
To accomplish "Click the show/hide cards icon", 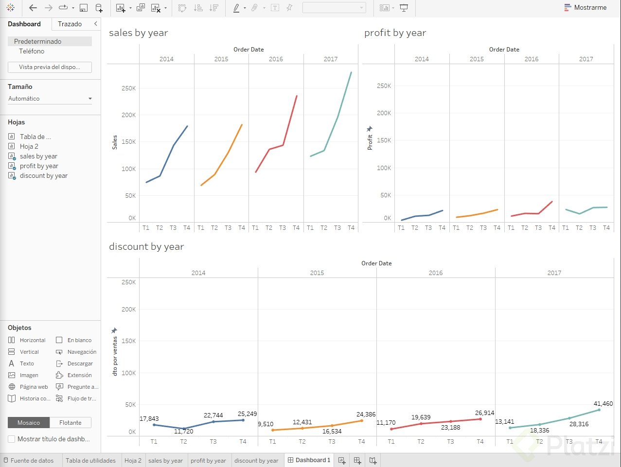I will click(385, 8).
